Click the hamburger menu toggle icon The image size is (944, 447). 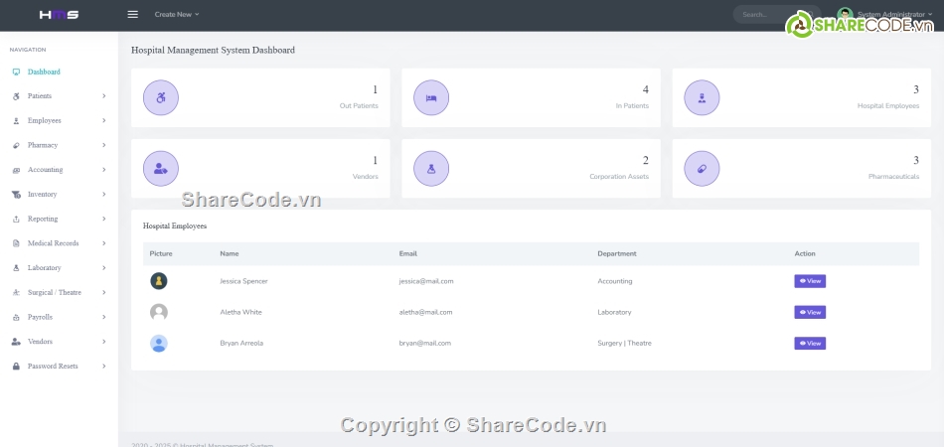132,15
